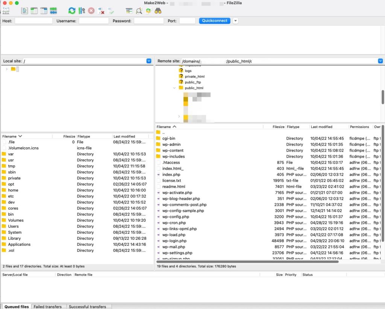This screenshot has width=385, height=309.
Task: Sort remote files by Permissions column
Action: click(x=361, y=126)
